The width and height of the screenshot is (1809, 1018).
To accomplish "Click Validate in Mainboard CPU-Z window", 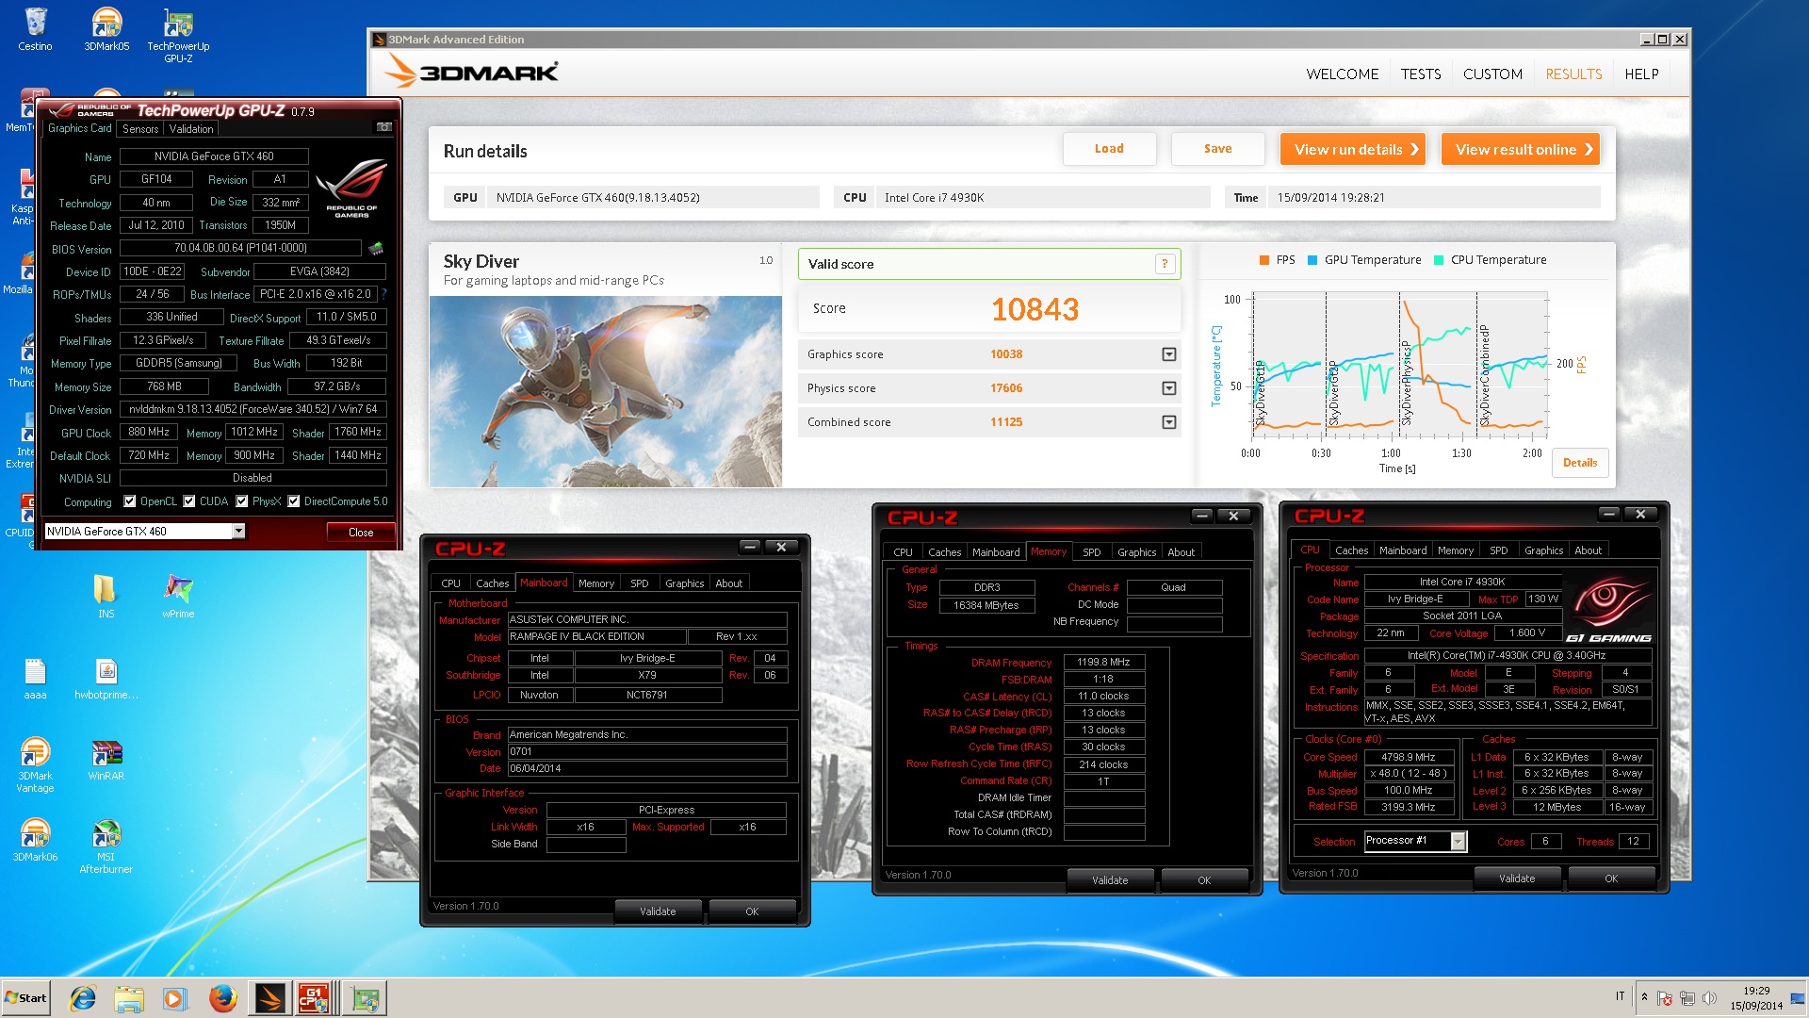I will coord(658,911).
